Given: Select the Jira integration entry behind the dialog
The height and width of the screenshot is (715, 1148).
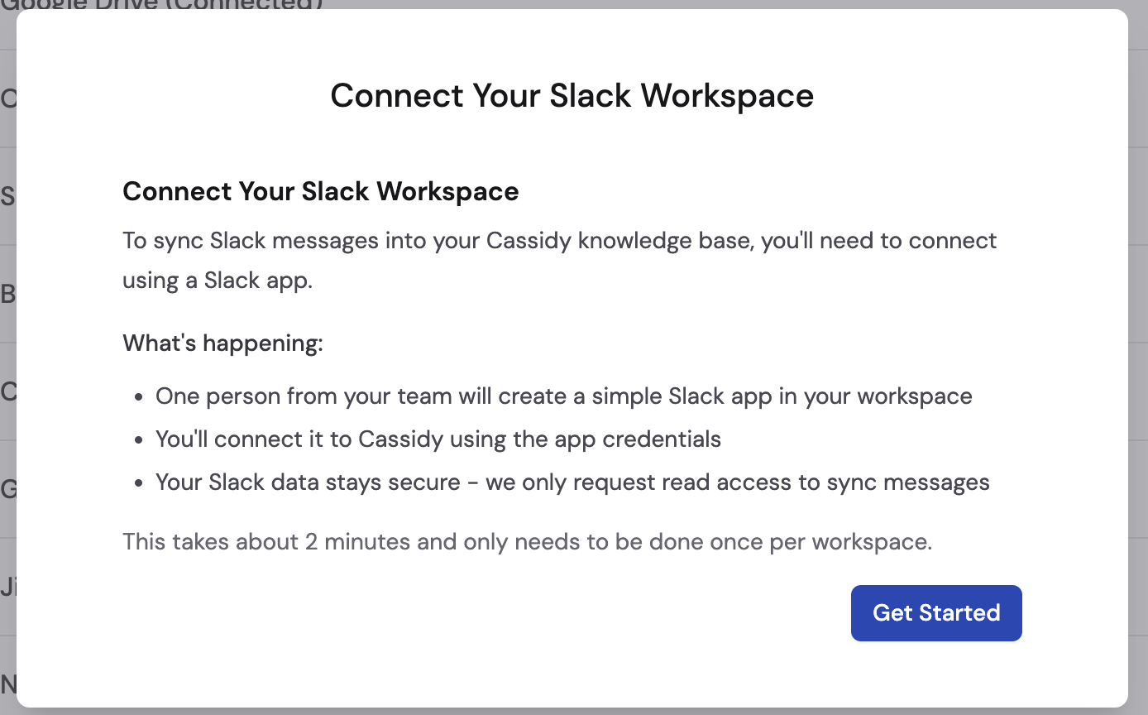Looking at the screenshot, I should click(x=8, y=587).
